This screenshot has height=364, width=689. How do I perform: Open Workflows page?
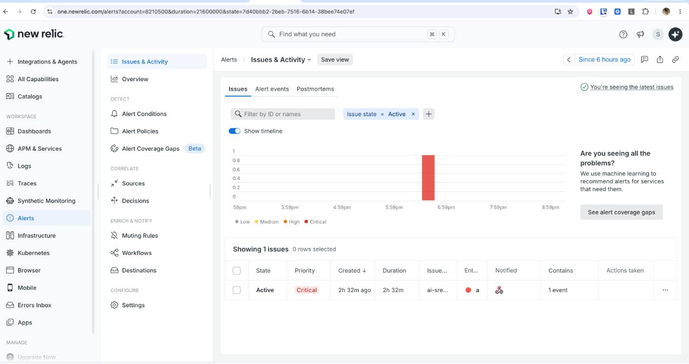[157, 253]
